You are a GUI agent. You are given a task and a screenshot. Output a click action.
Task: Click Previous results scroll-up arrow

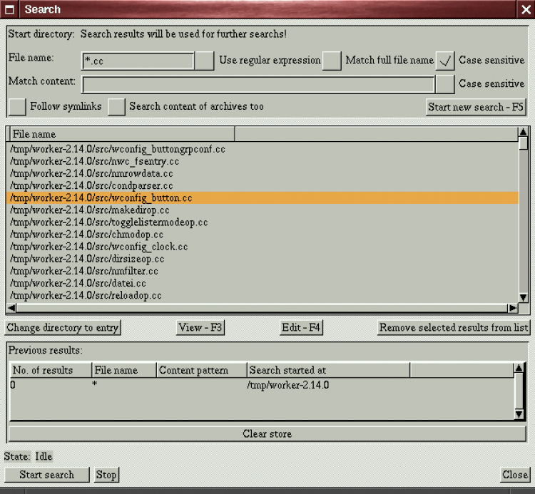pos(519,368)
